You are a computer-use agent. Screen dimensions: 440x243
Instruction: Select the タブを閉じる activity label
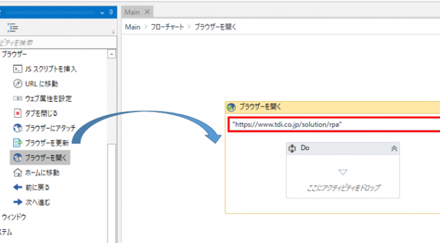coord(41,113)
